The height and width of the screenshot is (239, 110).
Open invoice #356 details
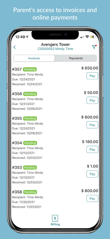(x=17, y=94)
